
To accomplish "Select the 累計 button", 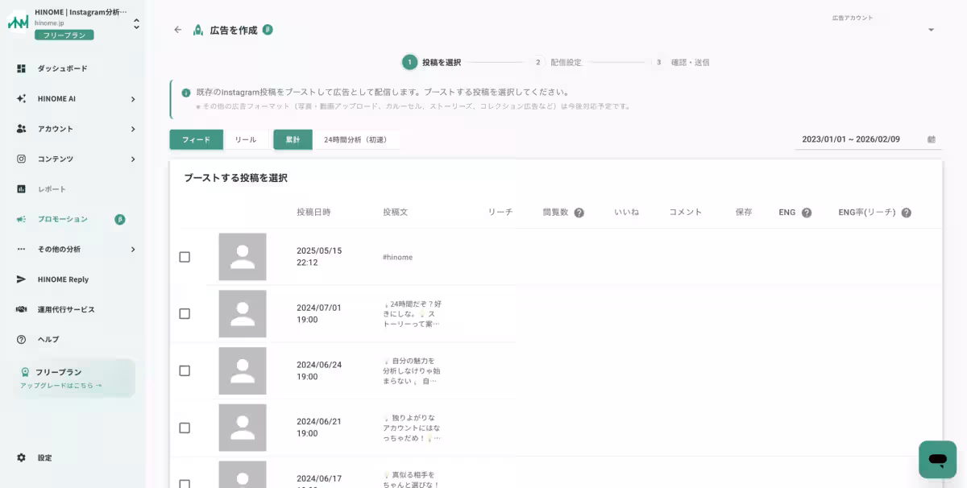I will 293,139.
